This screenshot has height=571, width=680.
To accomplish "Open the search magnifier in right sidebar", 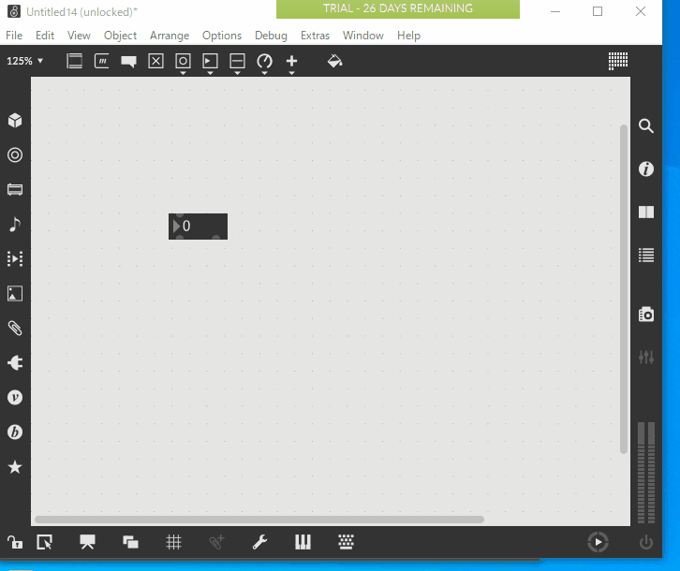I will pyautogui.click(x=646, y=125).
